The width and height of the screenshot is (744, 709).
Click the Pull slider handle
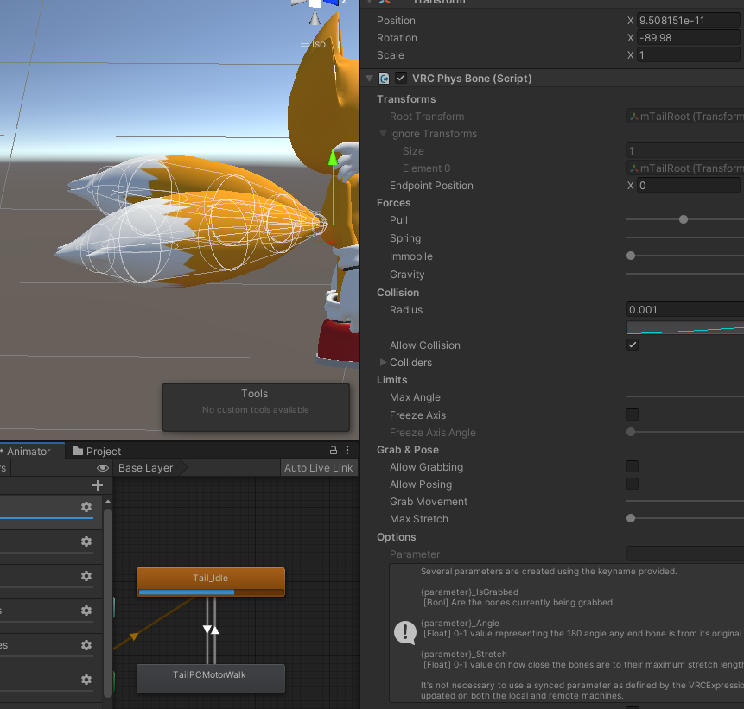(x=684, y=220)
